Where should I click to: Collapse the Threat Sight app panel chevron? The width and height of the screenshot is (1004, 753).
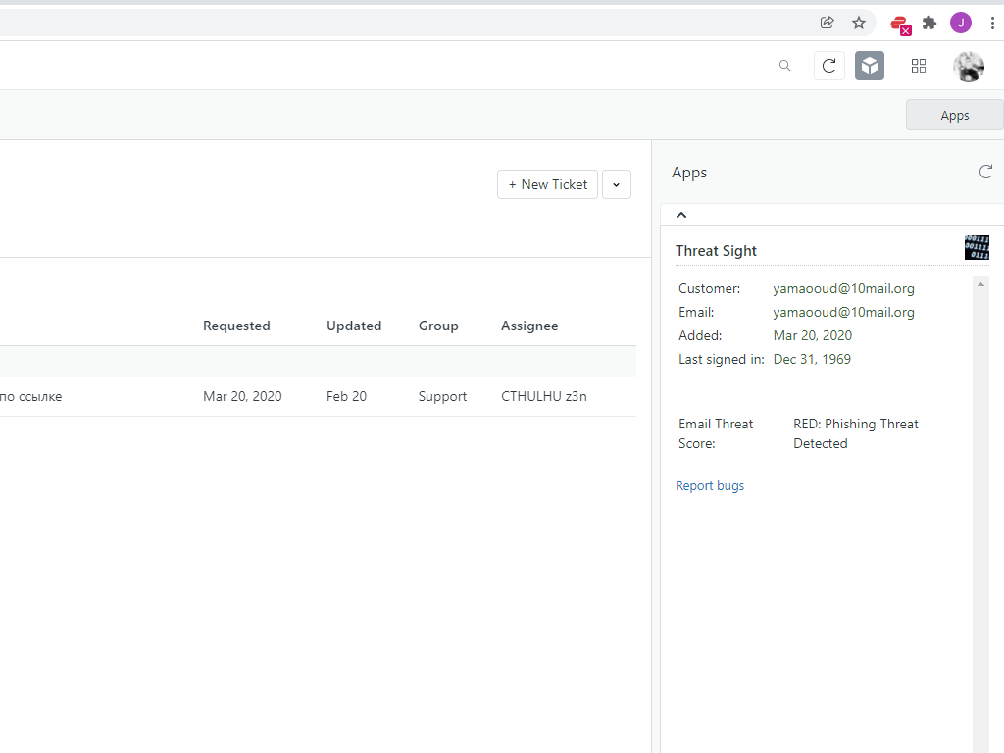tap(681, 215)
